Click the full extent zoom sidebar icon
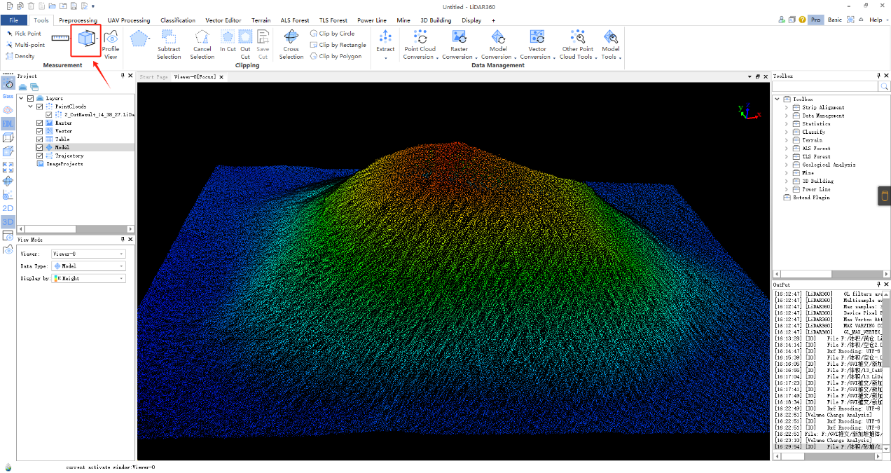This screenshot has height=473, width=891. 8,167
